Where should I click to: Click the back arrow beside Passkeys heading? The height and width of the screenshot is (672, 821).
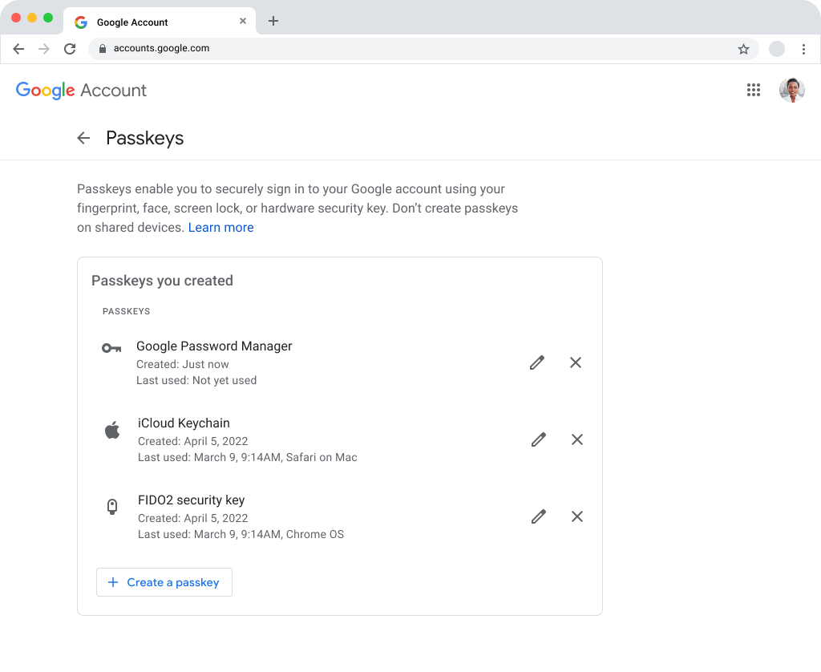pyautogui.click(x=83, y=138)
